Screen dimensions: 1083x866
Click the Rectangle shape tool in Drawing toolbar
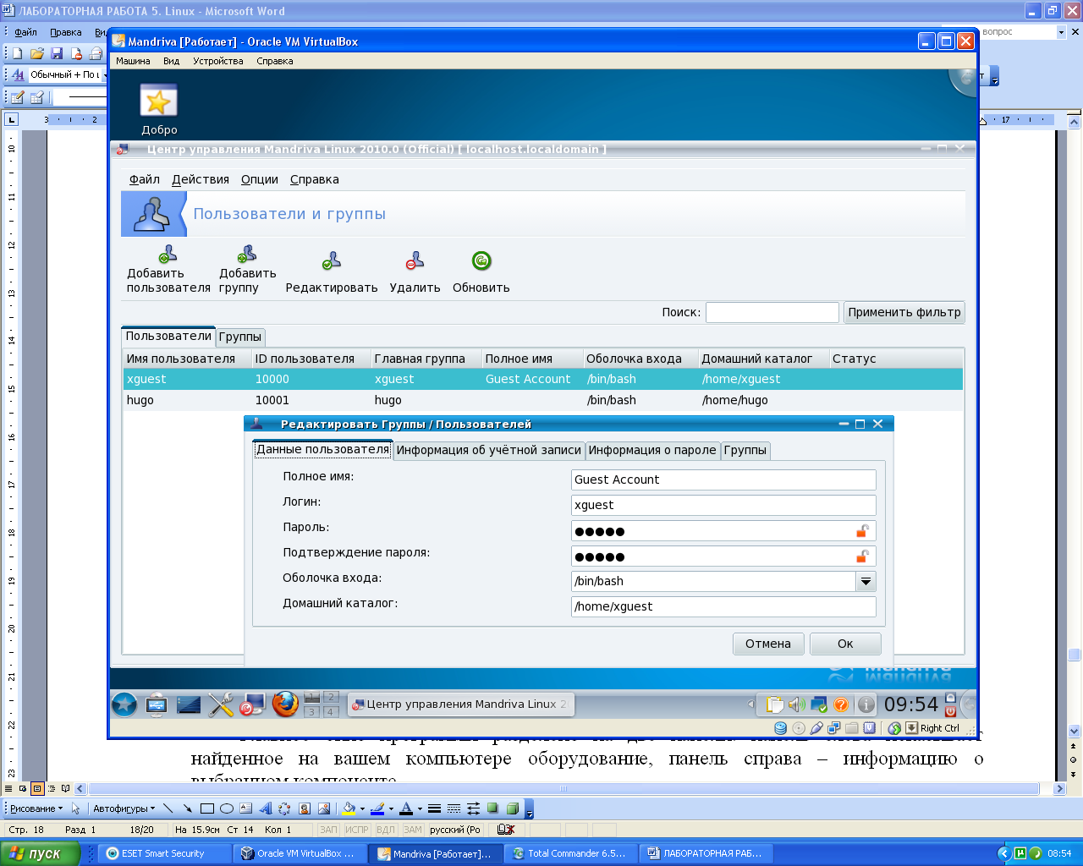(206, 808)
